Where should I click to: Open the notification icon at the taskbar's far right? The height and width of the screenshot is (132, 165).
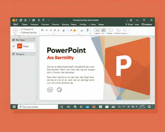coord(149,107)
